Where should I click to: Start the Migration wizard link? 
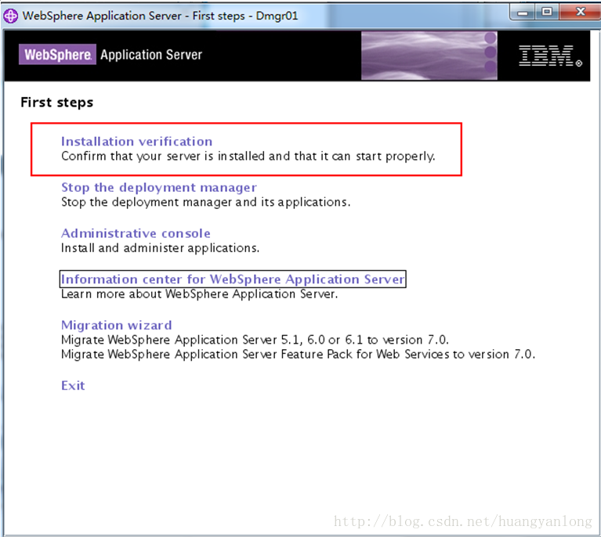coord(117,325)
